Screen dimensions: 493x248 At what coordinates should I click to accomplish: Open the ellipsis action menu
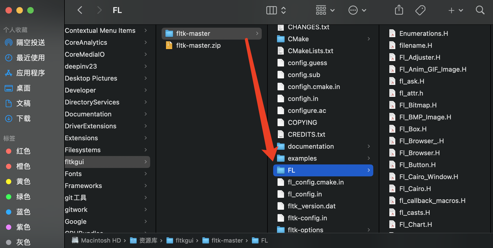(x=357, y=10)
